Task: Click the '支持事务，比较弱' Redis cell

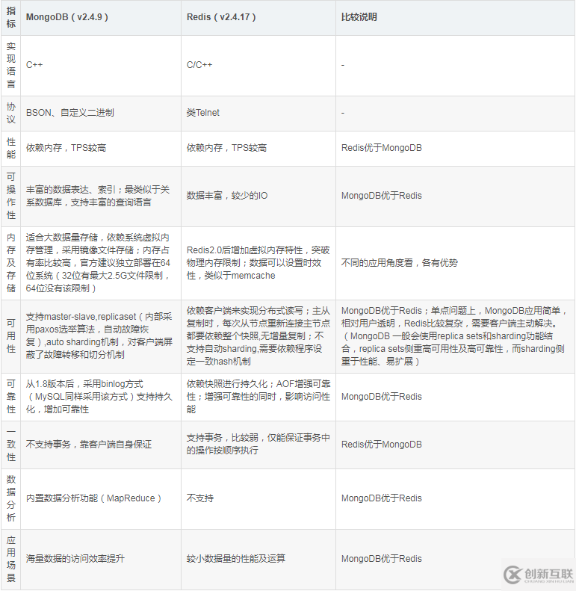Action: [258, 445]
